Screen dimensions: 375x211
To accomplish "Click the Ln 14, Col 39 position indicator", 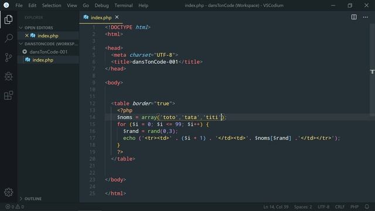I will (275, 207).
